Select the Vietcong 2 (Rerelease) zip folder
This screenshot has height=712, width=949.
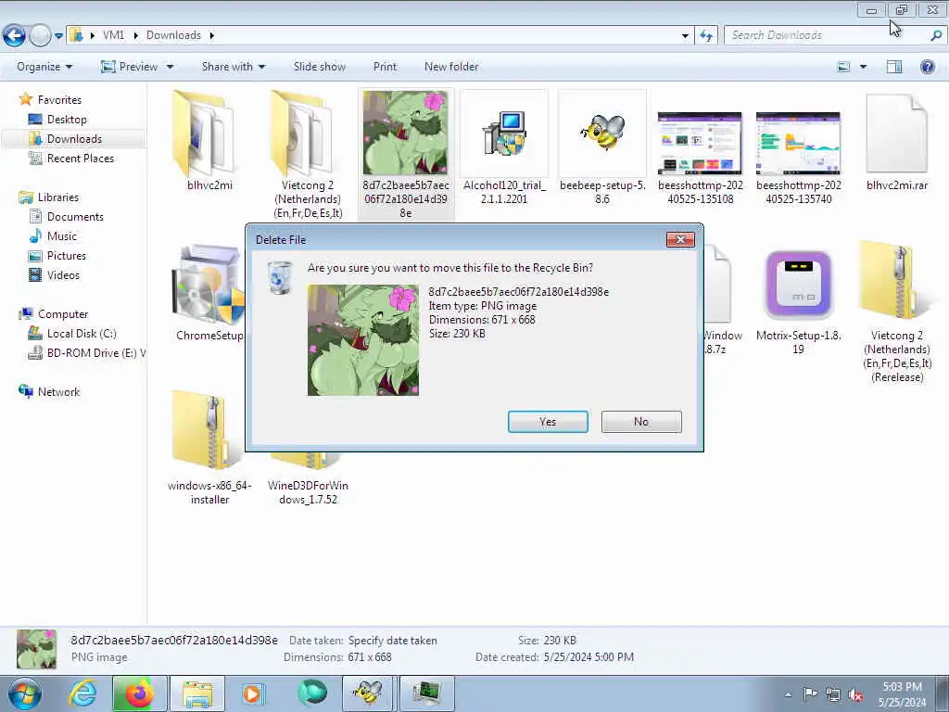(897, 282)
